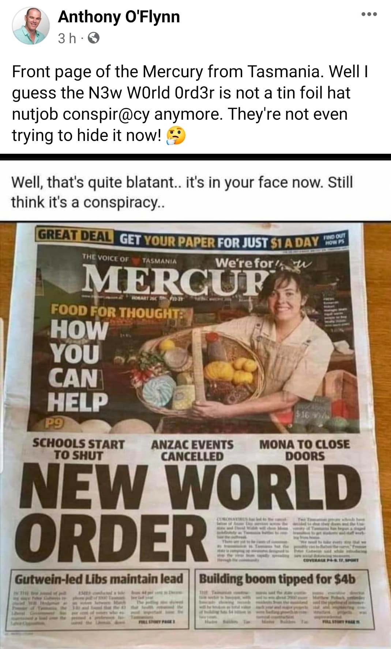Open Anthony O'Flynn's profile name link

point(119,17)
